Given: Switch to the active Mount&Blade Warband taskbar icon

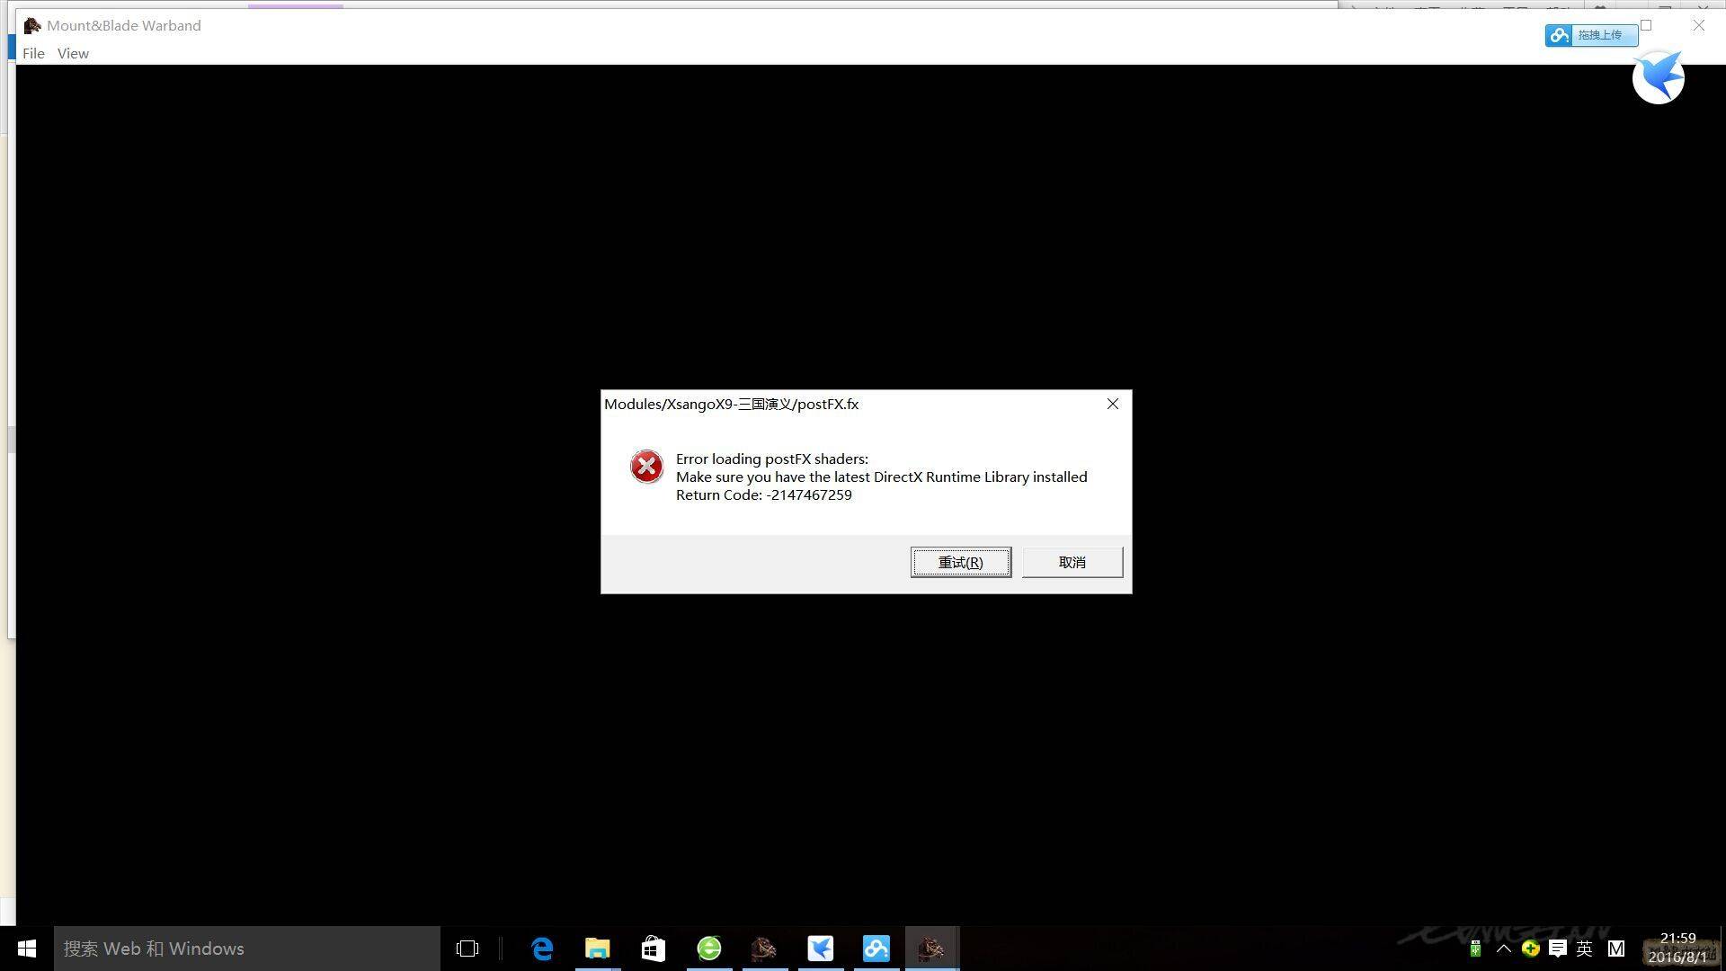Looking at the screenshot, I should (x=932, y=949).
